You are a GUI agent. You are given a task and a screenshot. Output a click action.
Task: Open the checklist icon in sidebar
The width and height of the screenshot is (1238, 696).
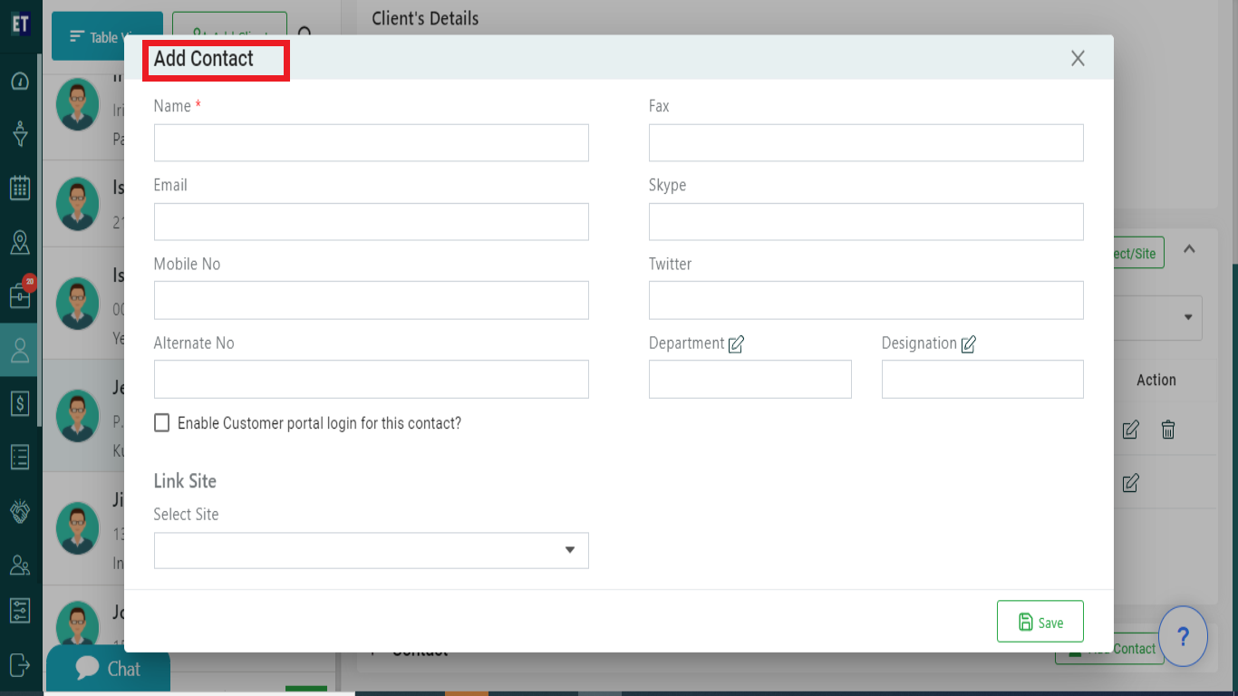click(20, 457)
